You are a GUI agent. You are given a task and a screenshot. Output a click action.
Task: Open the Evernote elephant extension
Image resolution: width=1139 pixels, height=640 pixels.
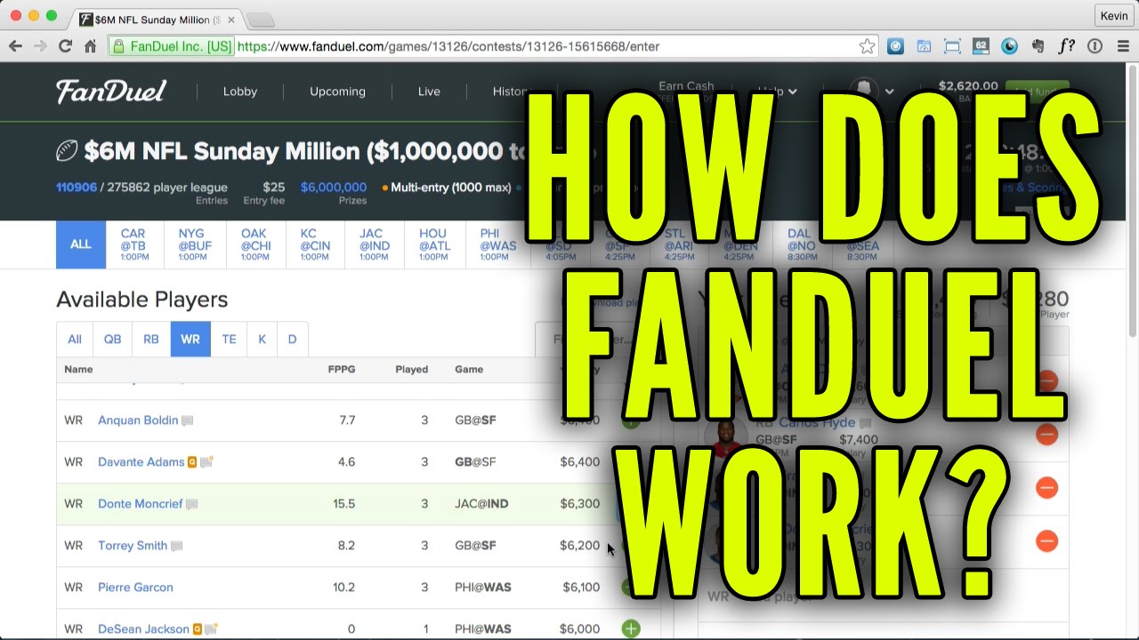click(1038, 46)
